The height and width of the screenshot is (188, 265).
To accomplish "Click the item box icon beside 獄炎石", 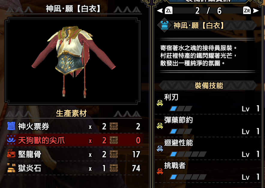I will pyautogui.click(x=114, y=168).
